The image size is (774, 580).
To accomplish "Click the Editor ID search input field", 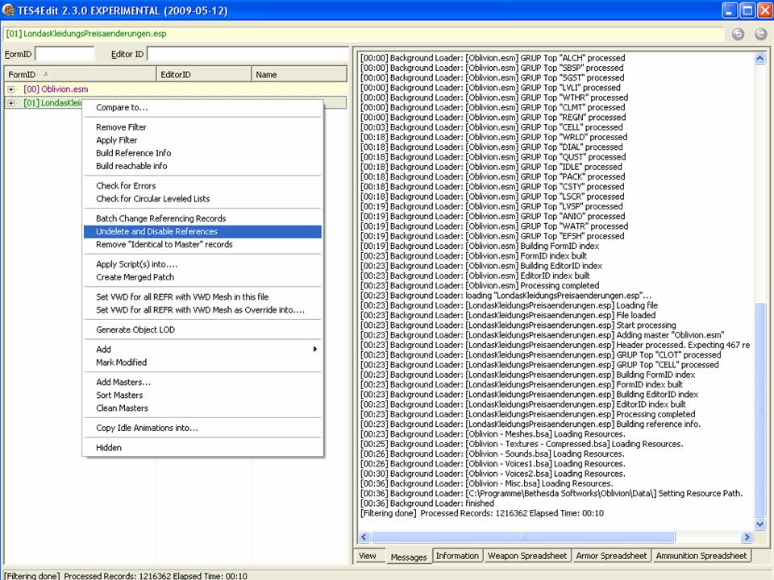I will point(248,54).
